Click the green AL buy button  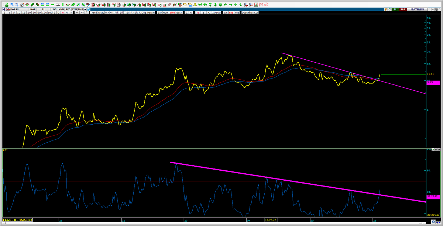coord(395,9)
